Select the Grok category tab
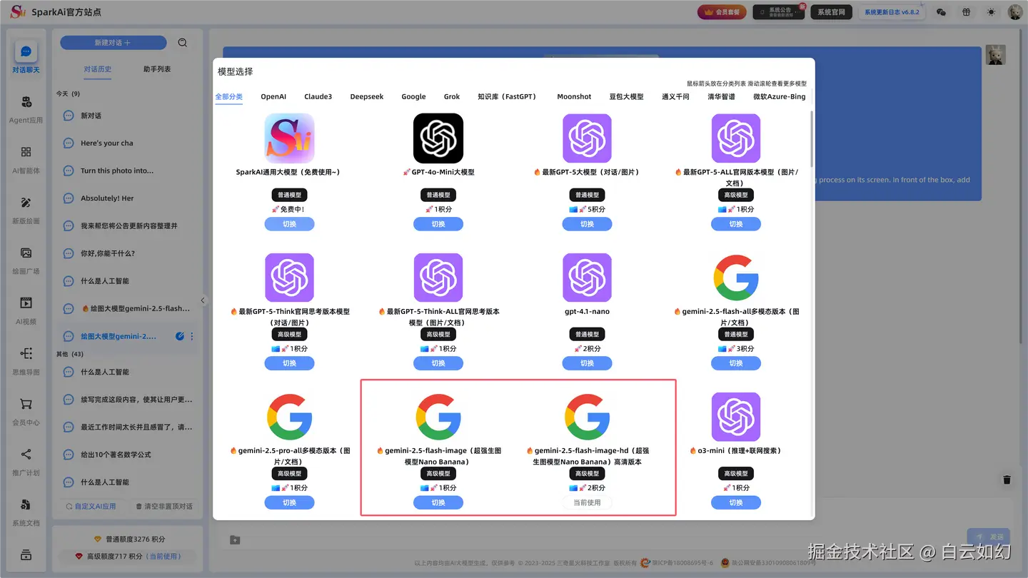 pos(452,96)
